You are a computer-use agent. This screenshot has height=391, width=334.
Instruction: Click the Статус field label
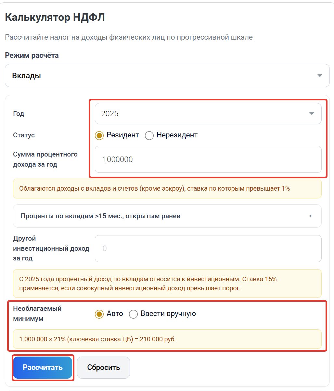click(x=24, y=135)
